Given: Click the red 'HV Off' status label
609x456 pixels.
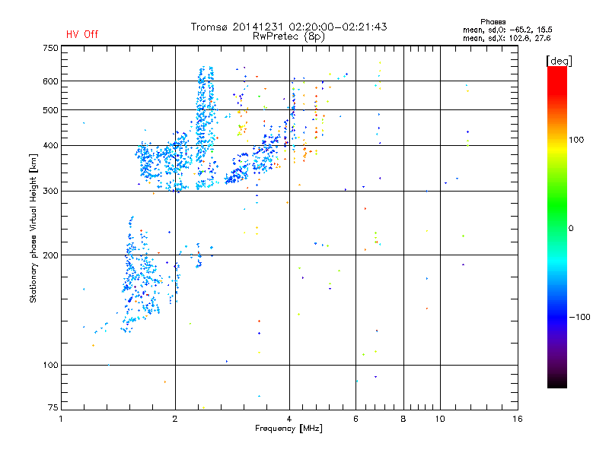Looking at the screenshot, I should (82, 34).
